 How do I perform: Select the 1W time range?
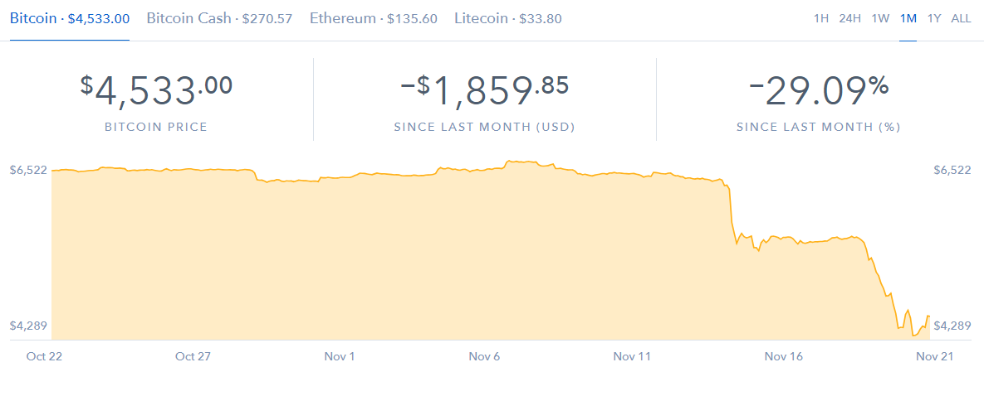(x=880, y=18)
